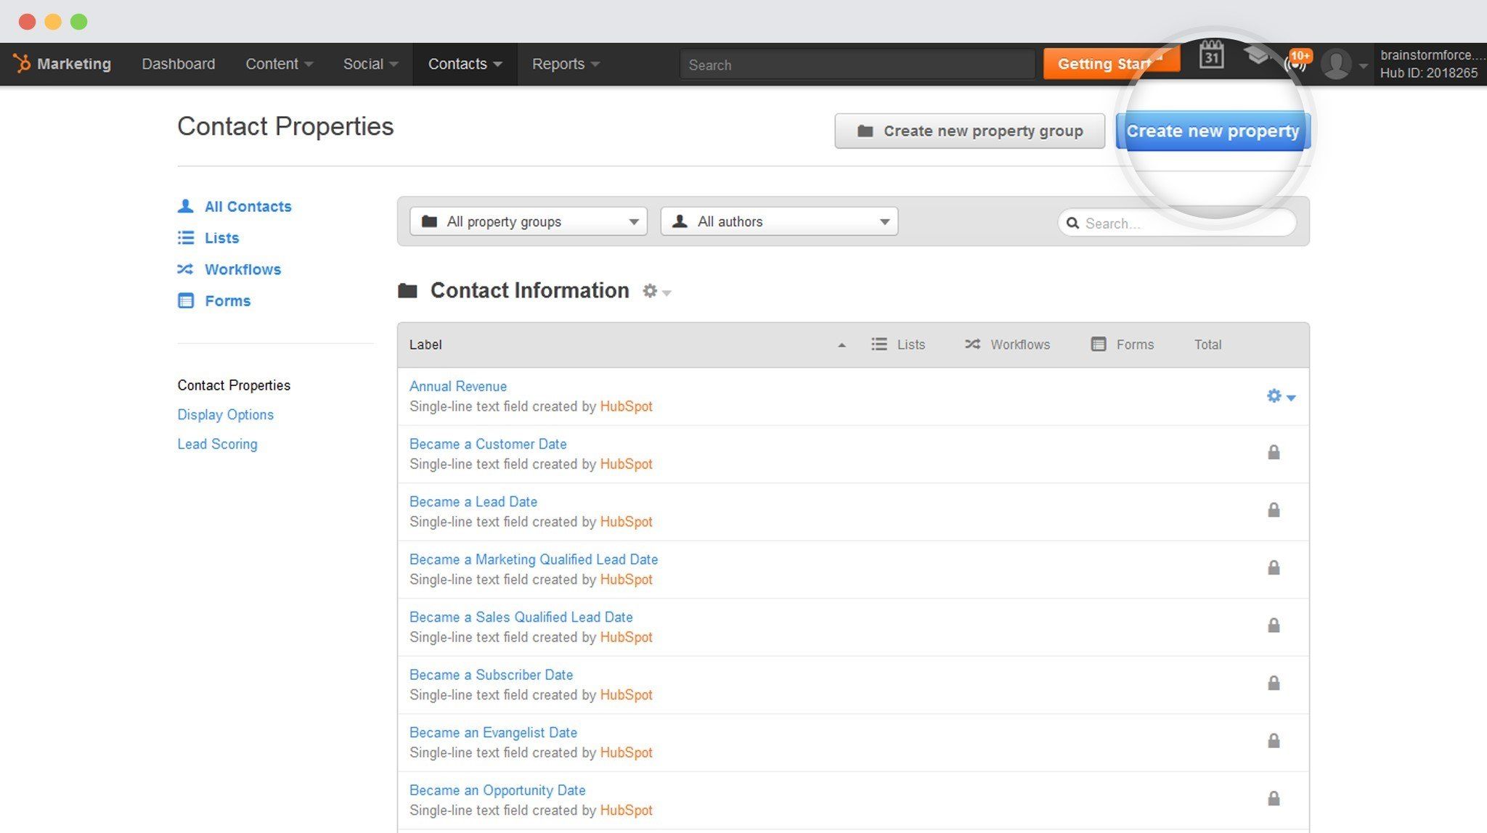This screenshot has height=833, width=1487.
Task: Click the Marketing brand label
Action: [x=74, y=64]
